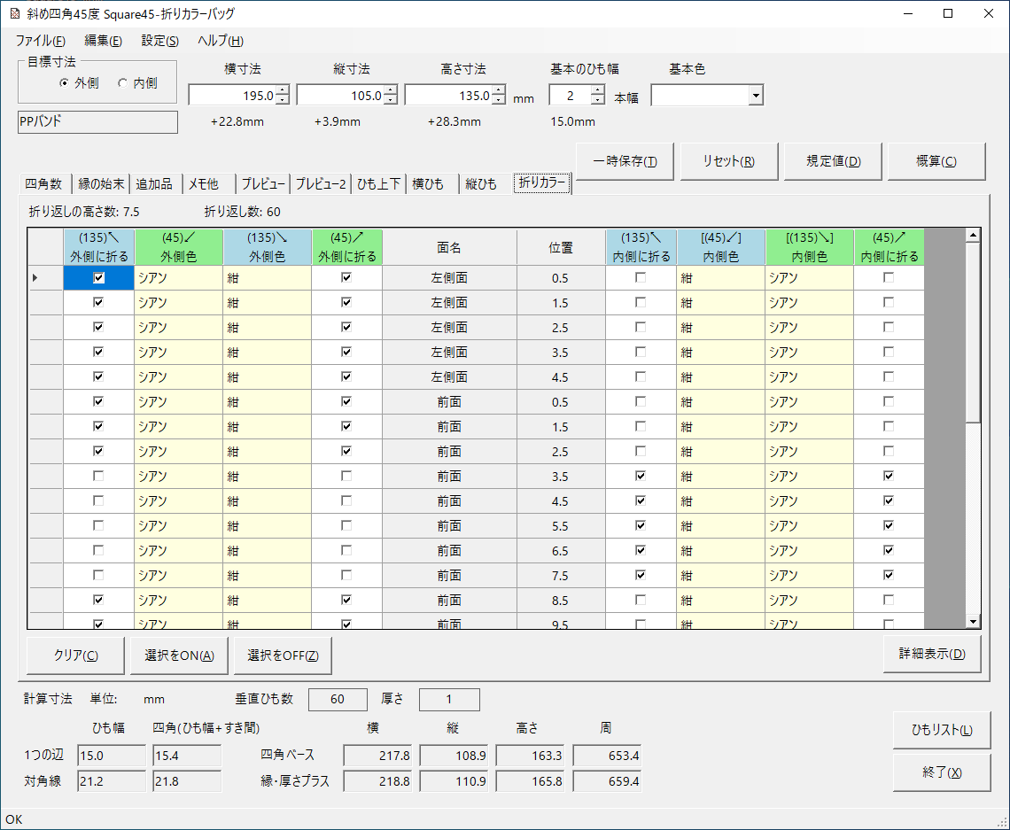
Task: Increase 縦寸法 using its up arrow
Action: (x=391, y=90)
